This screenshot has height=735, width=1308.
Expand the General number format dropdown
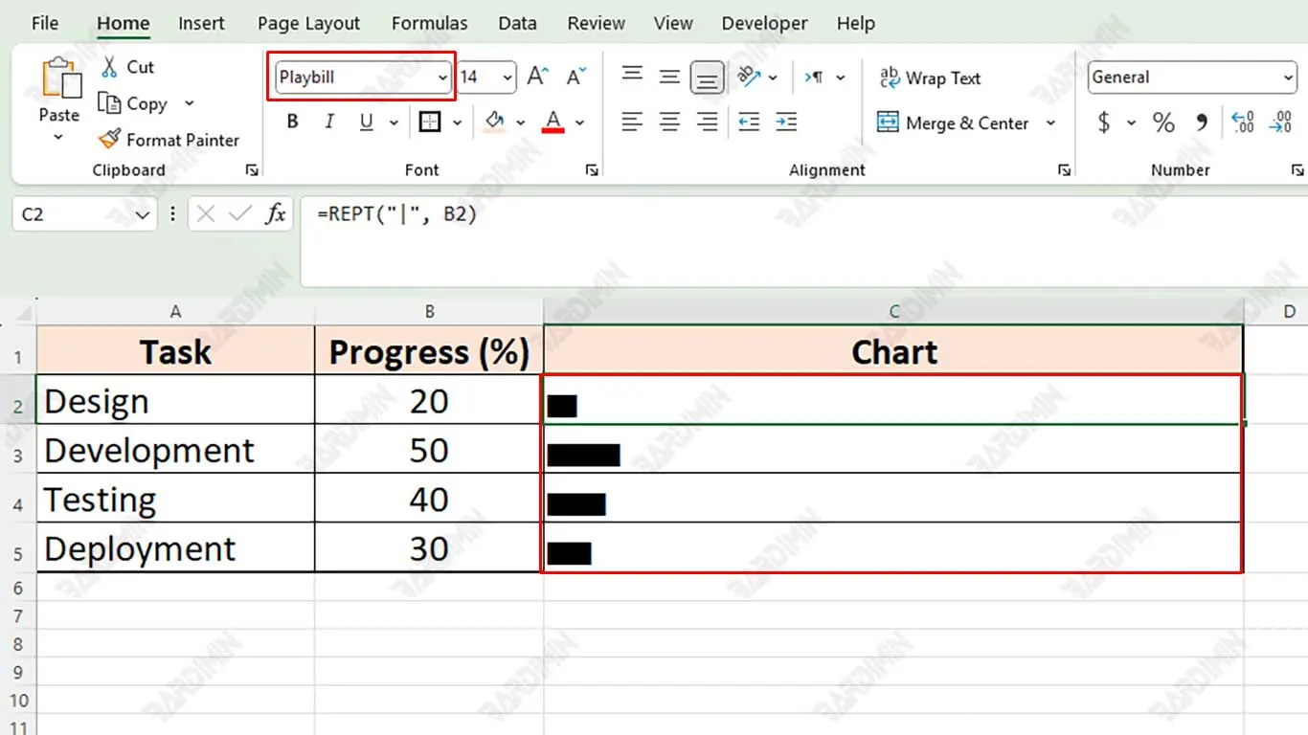click(1288, 78)
